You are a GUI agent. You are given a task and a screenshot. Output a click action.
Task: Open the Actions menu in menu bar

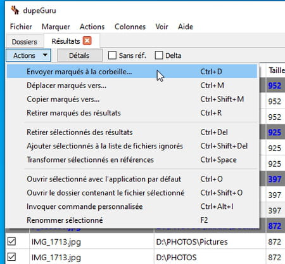(x=92, y=27)
